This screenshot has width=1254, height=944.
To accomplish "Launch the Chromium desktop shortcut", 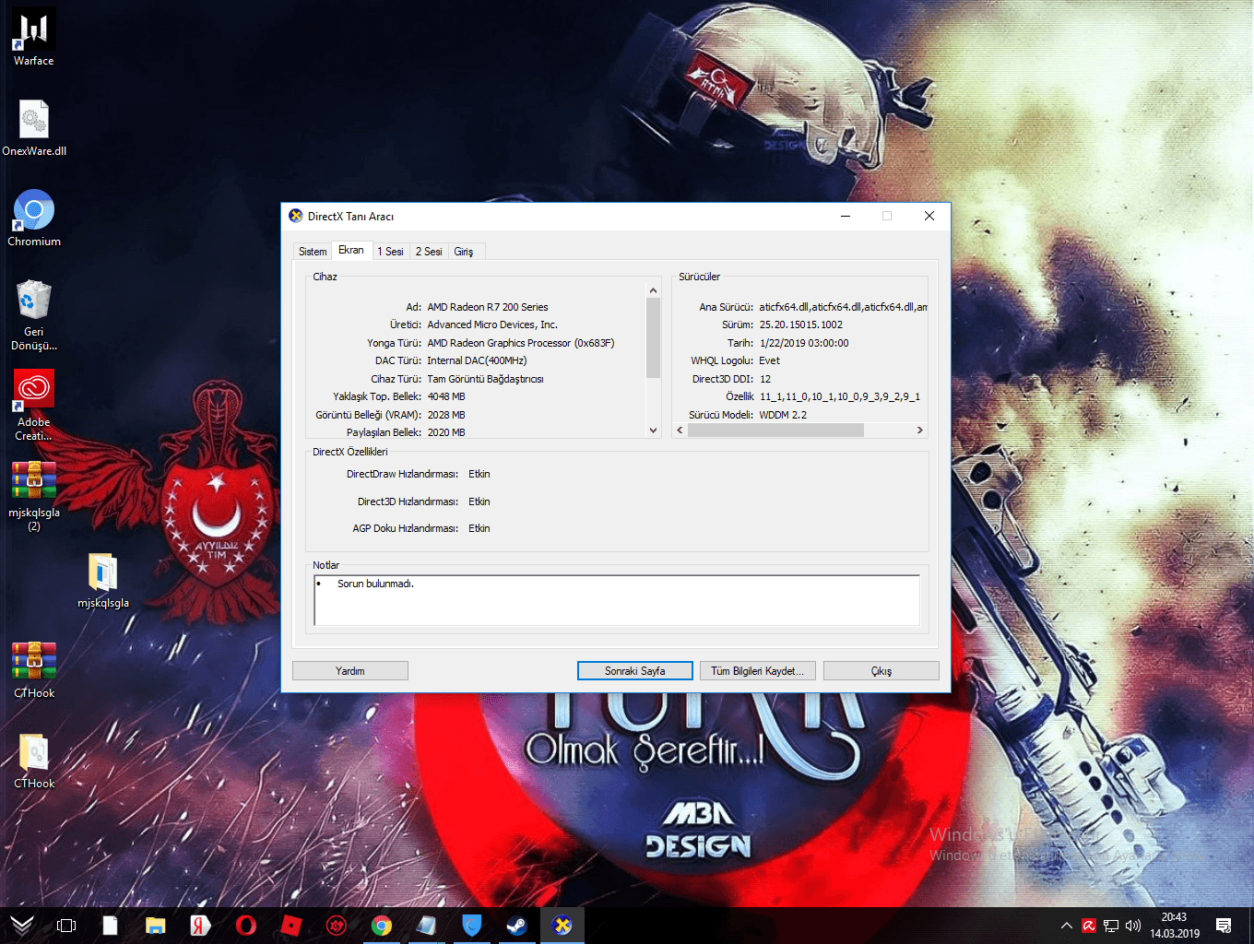I will tap(34, 218).
